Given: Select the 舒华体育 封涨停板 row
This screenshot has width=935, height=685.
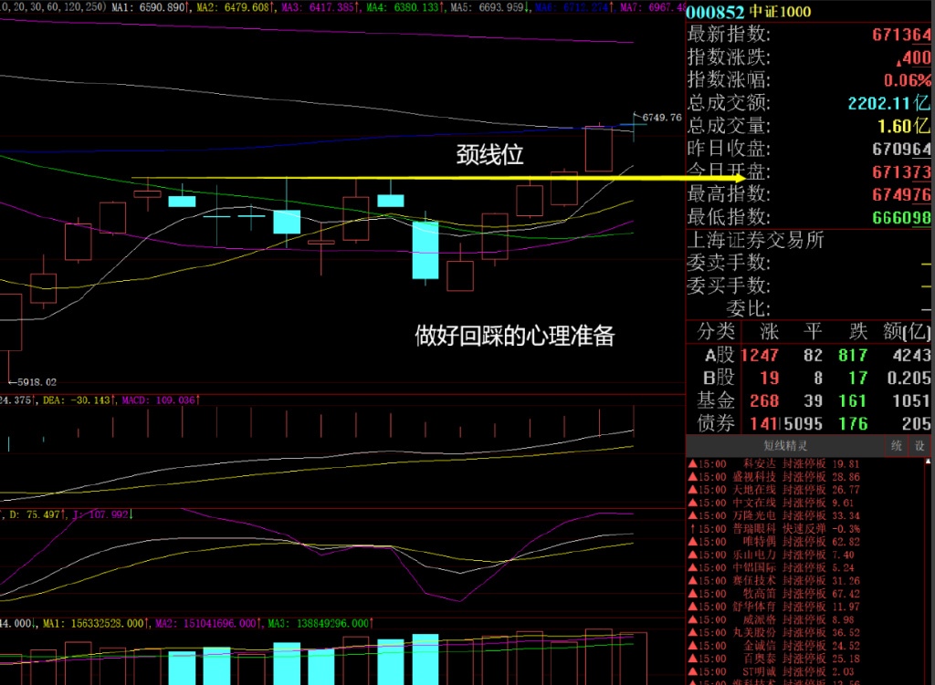Looking at the screenshot, I should (x=774, y=607).
